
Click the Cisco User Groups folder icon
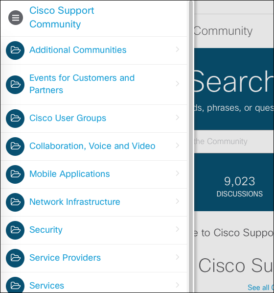(x=15, y=119)
